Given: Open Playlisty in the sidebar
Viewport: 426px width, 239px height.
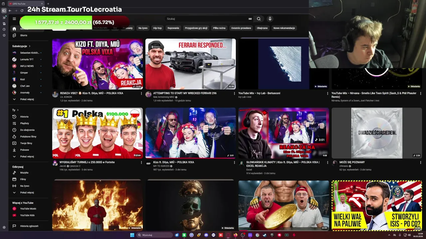Looking at the screenshot, I should click(28, 123).
